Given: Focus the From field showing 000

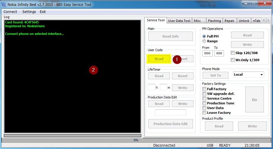Looking at the screenshot, I should pyautogui.click(x=207, y=53).
